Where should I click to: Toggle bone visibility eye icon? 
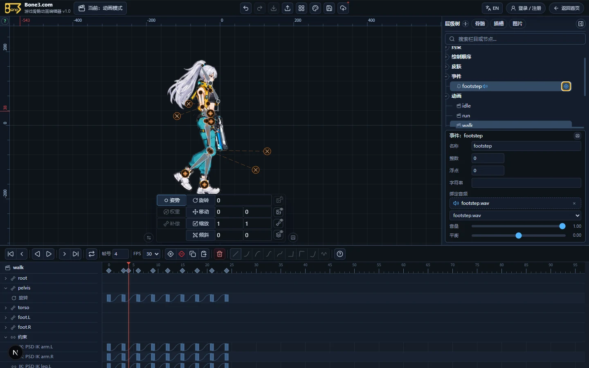279,223
